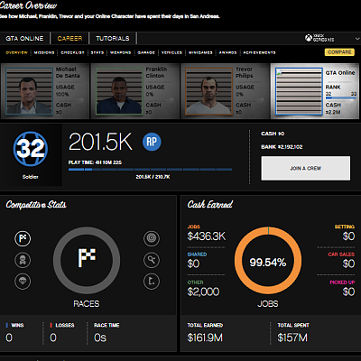The image size is (361, 361).
Task: Select the GTA Online character card
Action: click(315, 91)
